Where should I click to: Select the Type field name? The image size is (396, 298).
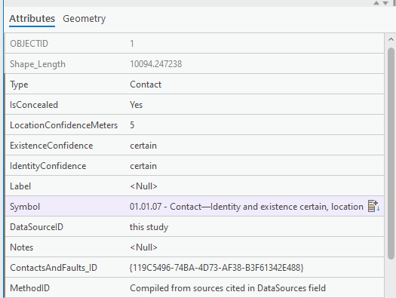[x=19, y=84]
